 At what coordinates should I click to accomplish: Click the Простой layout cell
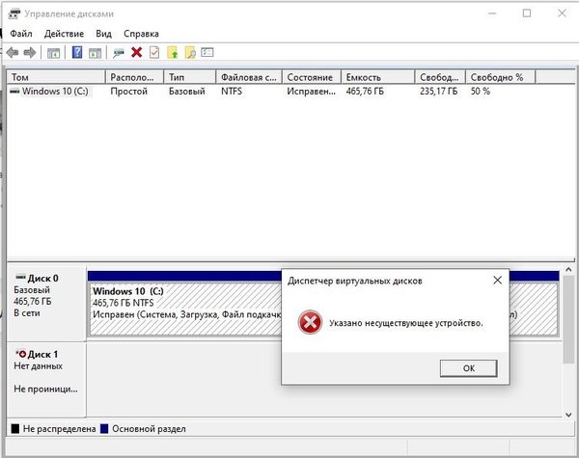click(129, 92)
